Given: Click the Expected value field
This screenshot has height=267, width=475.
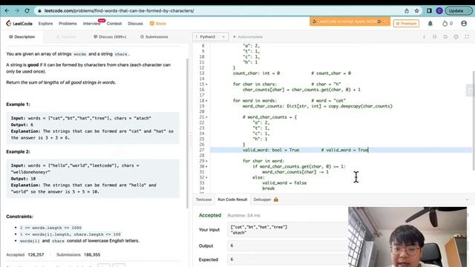Looking at the screenshot, I should click(287, 260).
